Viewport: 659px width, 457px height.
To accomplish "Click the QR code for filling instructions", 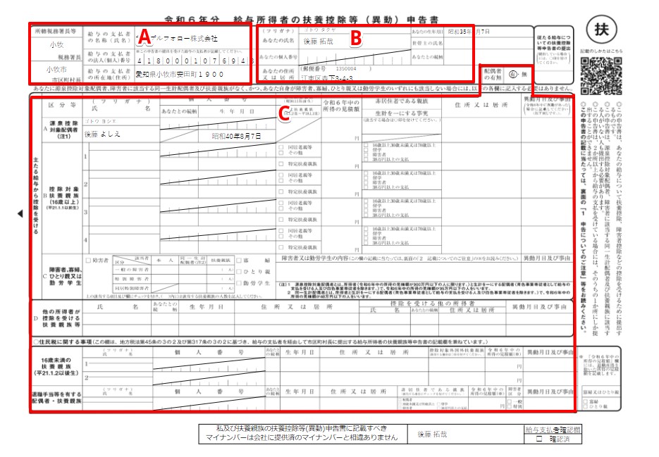I will point(601,76).
